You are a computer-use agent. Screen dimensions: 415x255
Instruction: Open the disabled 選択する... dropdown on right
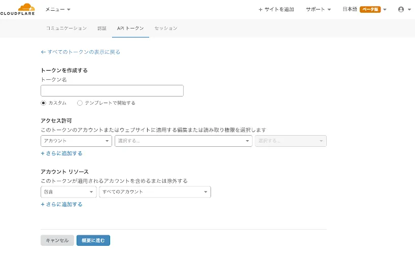tap(291, 141)
